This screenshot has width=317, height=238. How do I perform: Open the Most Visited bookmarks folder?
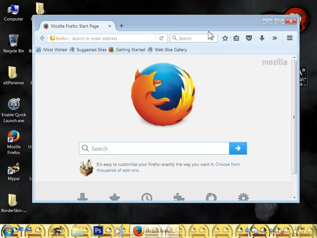point(52,50)
